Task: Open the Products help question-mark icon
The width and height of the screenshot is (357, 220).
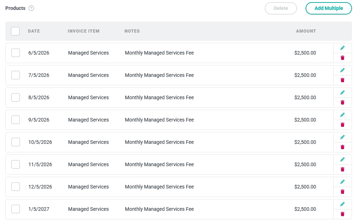Action: (31, 8)
